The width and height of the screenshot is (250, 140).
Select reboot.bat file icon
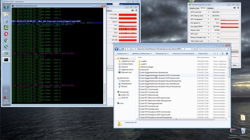tap(139, 70)
